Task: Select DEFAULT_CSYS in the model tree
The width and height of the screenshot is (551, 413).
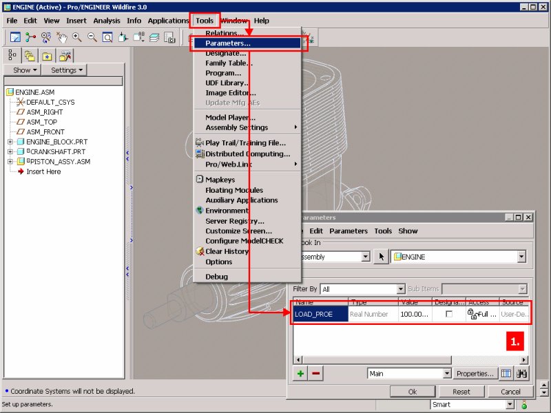Action: (50, 102)
